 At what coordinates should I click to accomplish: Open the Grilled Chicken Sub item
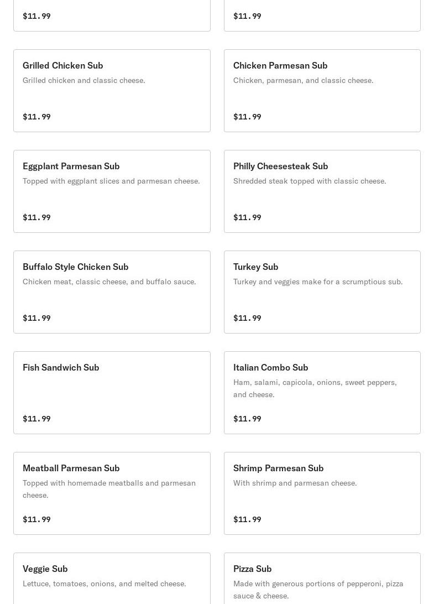[112, 91]
